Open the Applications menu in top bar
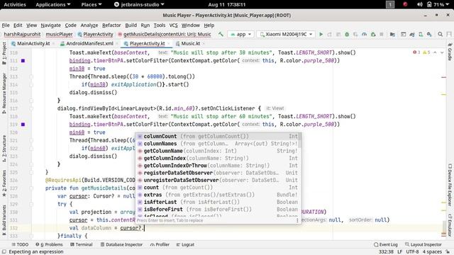 pos(52,4)
